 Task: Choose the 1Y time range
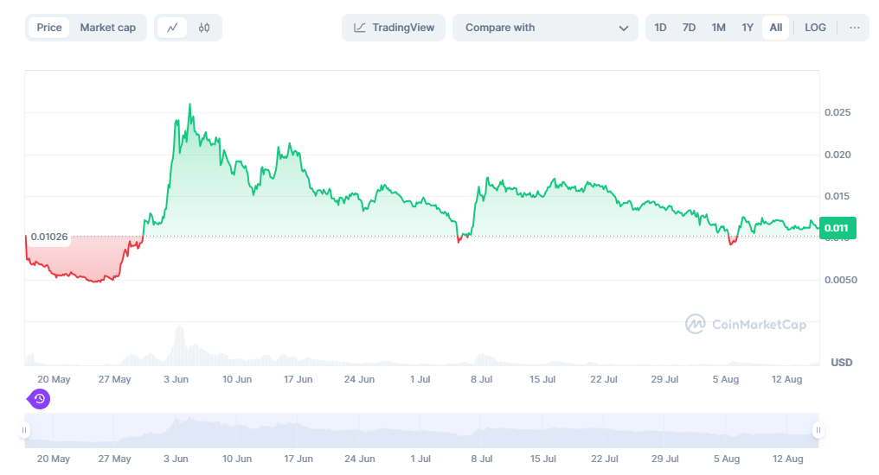point(747,28)
